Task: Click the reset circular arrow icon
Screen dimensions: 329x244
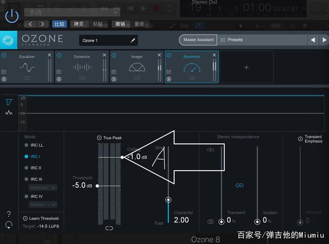Action: [9, 224]
